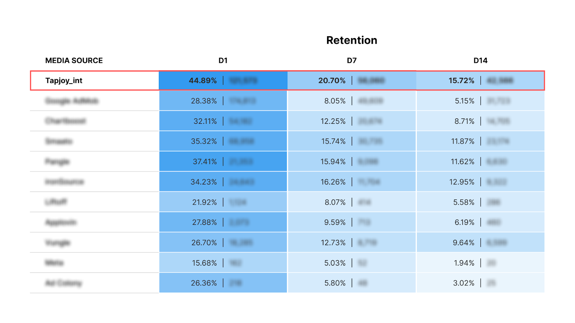
Task: Click the 28.38% D1 cell
Action: click(204, 101)
